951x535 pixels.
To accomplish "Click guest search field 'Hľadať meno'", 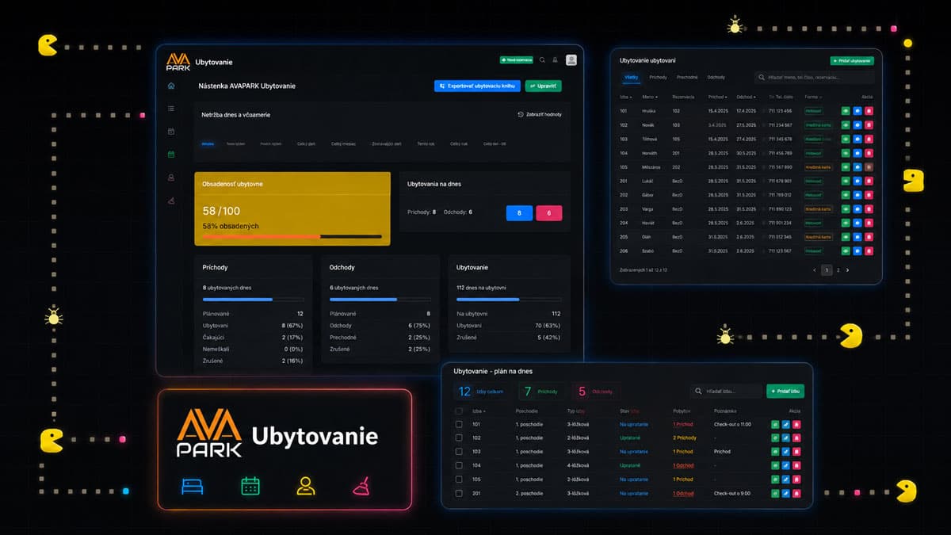I will tap(814, 78).
